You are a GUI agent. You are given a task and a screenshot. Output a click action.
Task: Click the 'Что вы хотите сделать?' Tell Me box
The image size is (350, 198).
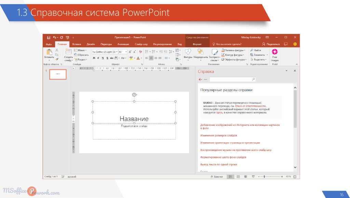click(x=227, y=44)
